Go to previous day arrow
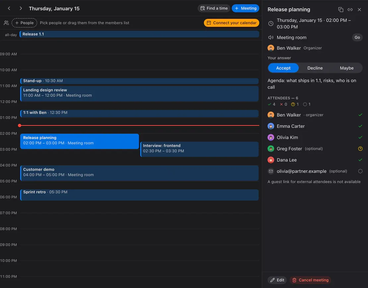 click(x=9, y=8)
